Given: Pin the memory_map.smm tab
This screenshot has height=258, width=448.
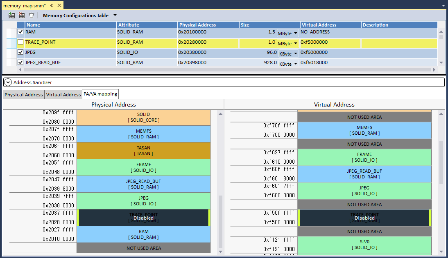Looking at the screenshot, I should pos(52,5).
